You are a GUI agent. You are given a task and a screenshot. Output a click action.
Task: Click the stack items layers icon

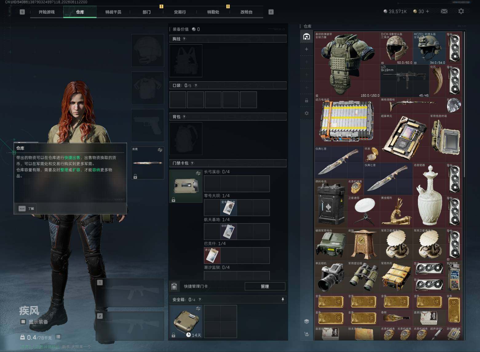point(307,321)
